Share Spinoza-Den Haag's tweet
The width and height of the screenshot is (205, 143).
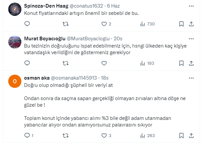(191, 24)
